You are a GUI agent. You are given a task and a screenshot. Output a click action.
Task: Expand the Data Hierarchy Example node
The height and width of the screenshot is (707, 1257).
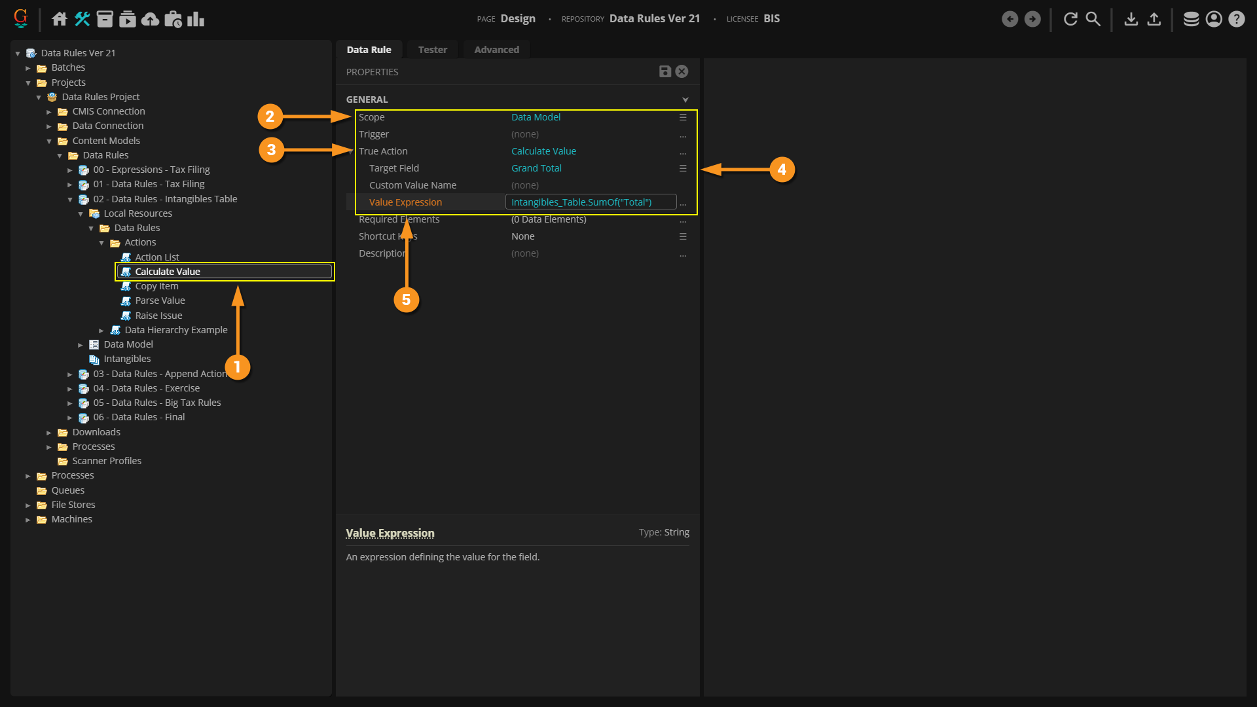[x=101, y=331]
